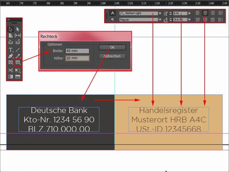Click the (9.6 Pt) leading field
The image size is (229, 172).
(x=180, y=19)
